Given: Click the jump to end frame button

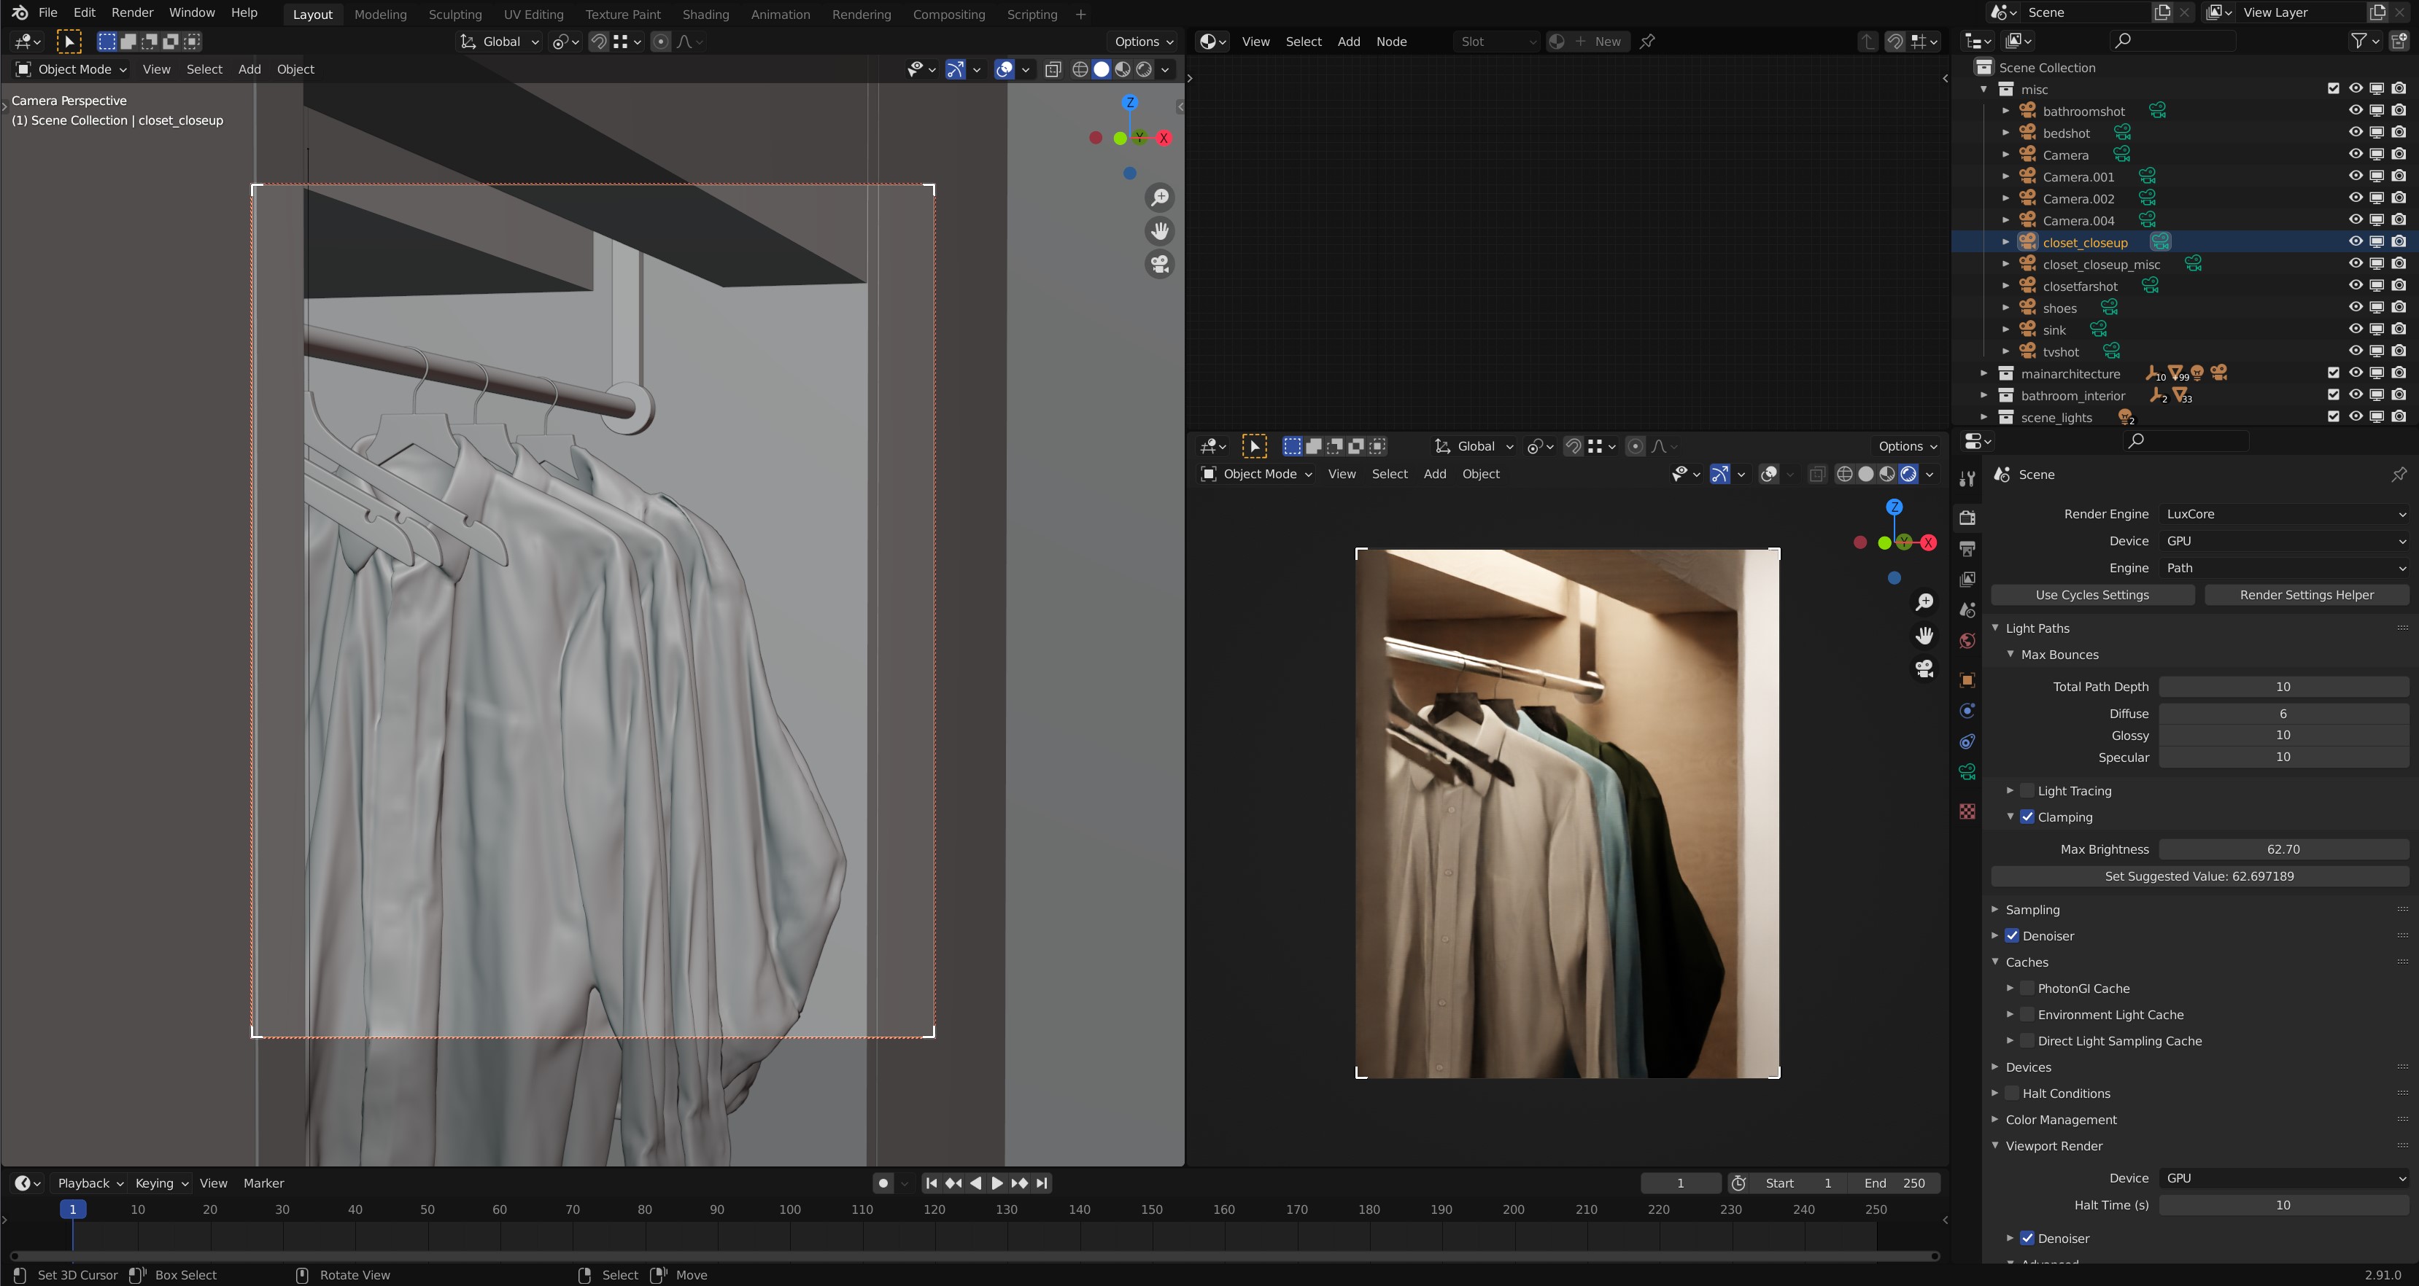Looking at the screenshot, I should pos(1042,1182).
